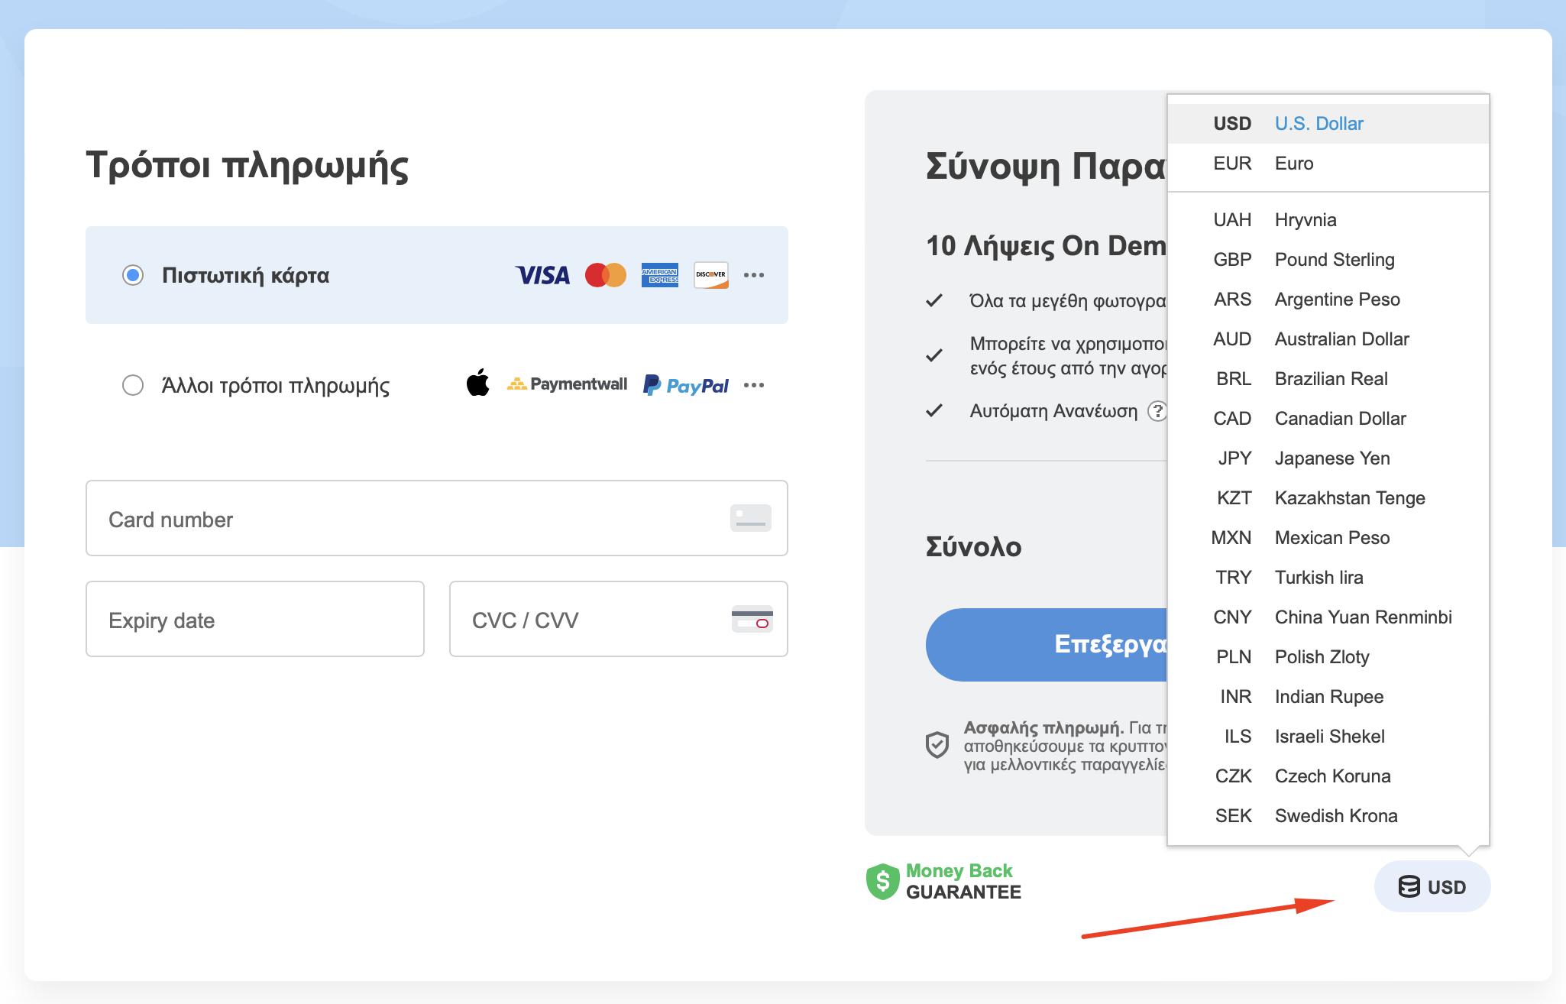Image resolution: width=1566 pixels, height=1004 pixels.
Task: Select the American Express icon
Action: 659,274
